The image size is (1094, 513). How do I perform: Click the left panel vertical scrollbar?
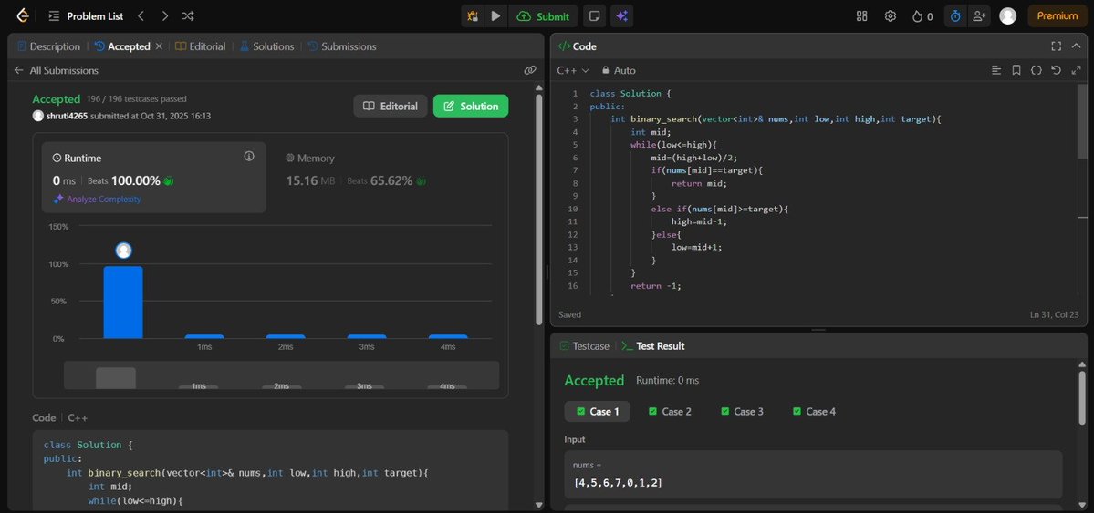pyautogui.click(x=538, y=209)
